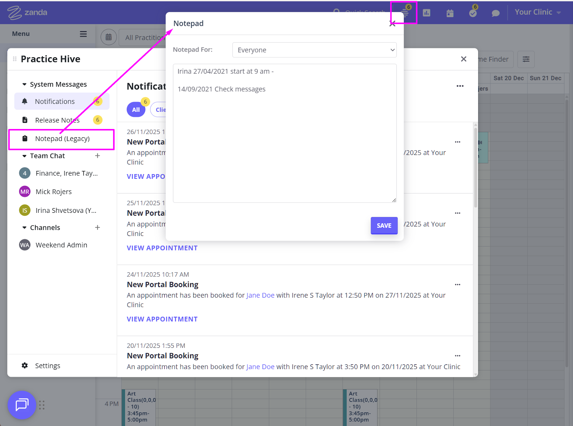This screenshot has height=426, width=573.
Task: Open Practice Hive Settings
Action: point(47,366)
